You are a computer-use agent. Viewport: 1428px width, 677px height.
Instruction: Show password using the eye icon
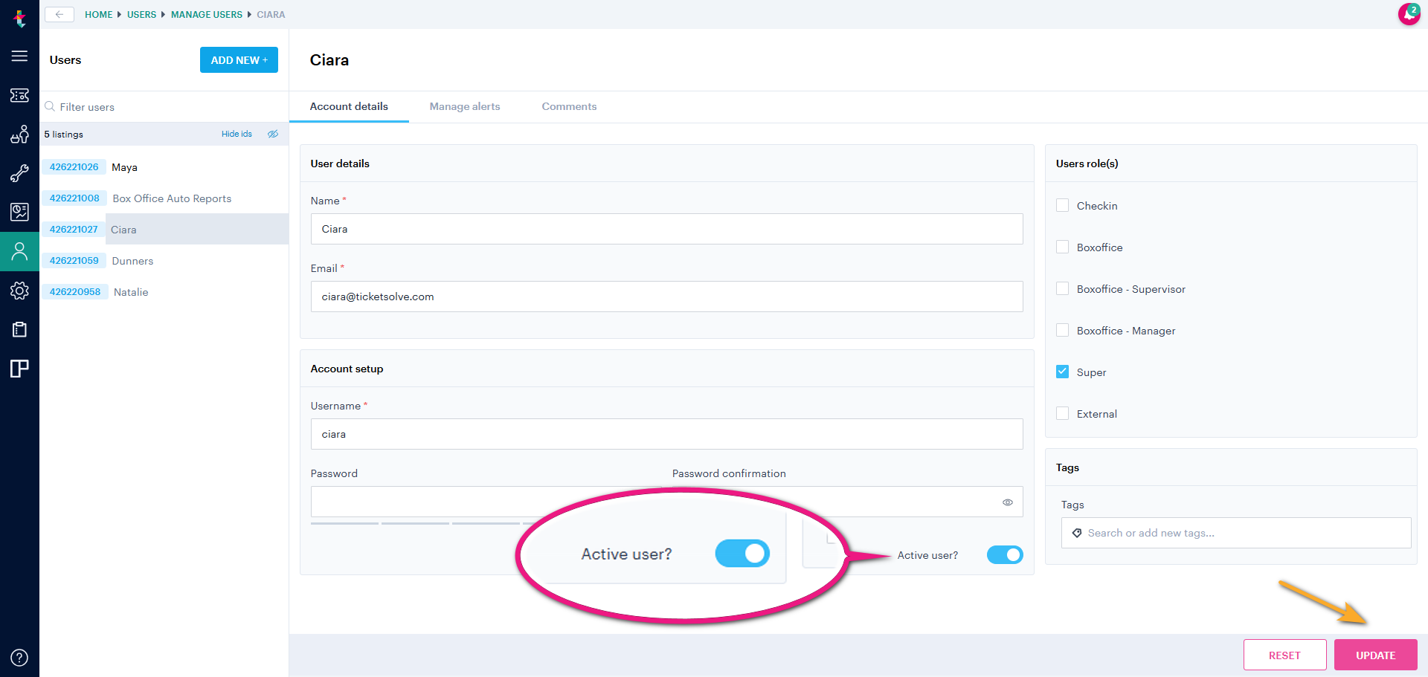pyautogui.click(x=1008, y=502)
